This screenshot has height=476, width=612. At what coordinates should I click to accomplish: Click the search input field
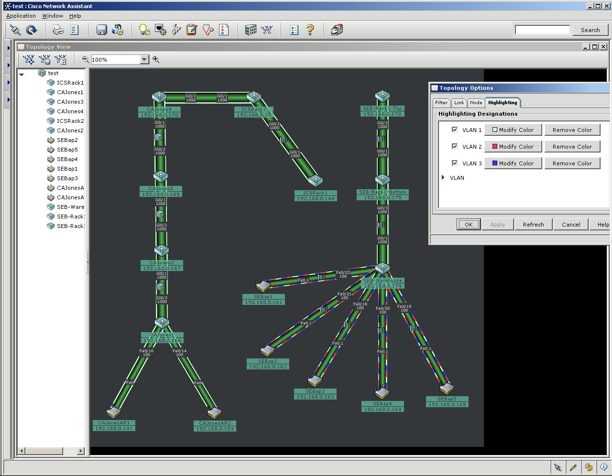(543, 30)
